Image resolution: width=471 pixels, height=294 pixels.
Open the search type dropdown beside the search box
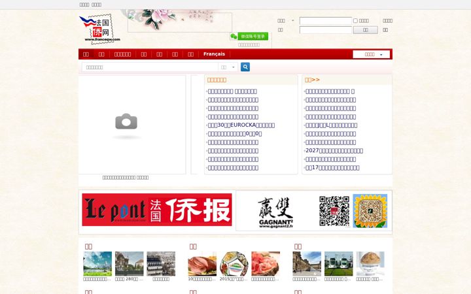(x=228, y=67)
